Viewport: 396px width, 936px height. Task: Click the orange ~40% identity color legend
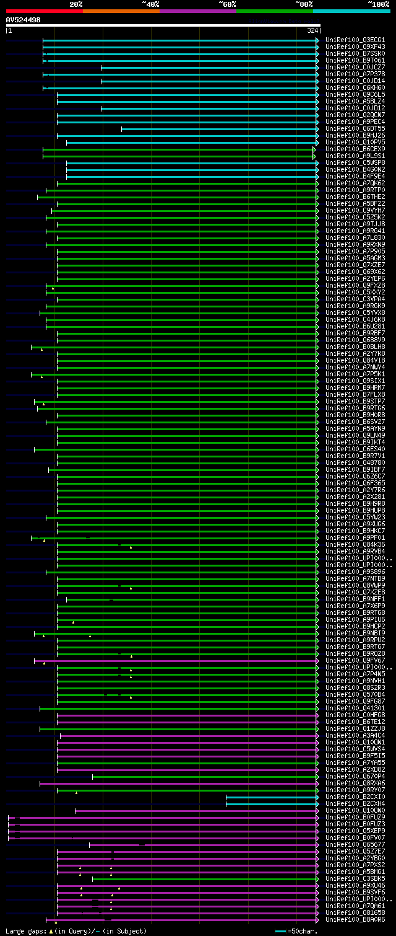121,11
